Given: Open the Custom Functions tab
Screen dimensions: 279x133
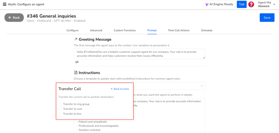Looking at the screenshot, I should click(x=125, y=30).
